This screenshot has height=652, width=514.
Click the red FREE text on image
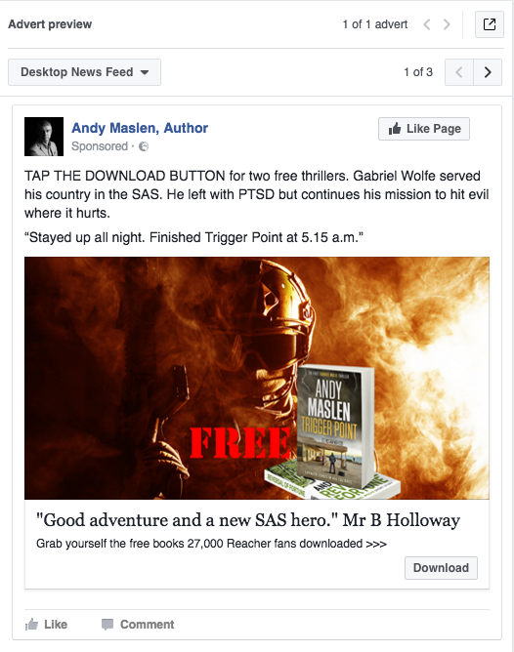pyautogui.click(x=240, y=443)
